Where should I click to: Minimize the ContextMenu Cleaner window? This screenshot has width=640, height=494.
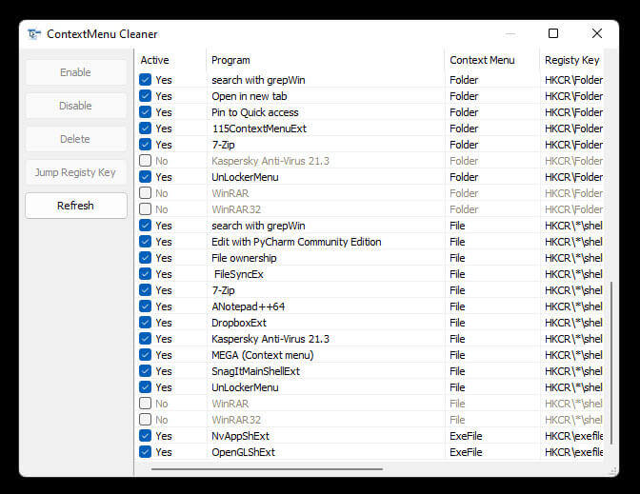[510, 33]
